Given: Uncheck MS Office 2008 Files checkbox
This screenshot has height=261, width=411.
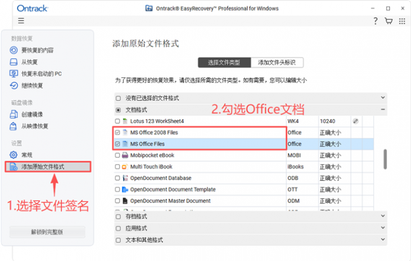Looking at the screenshot, I should [x=117, y=132].
